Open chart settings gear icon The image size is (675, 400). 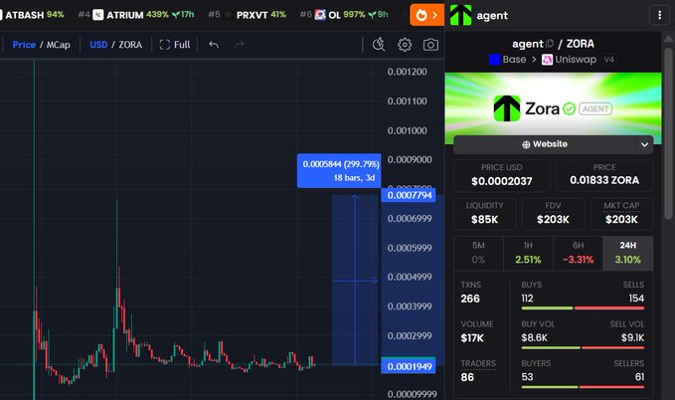(x=405, y=45)
